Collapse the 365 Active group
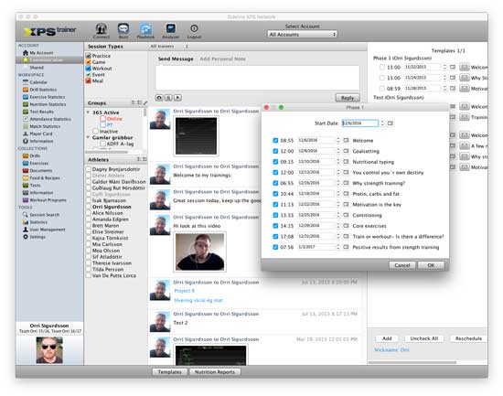This screenshot has height=396, width=503. [x=88, y=112]
